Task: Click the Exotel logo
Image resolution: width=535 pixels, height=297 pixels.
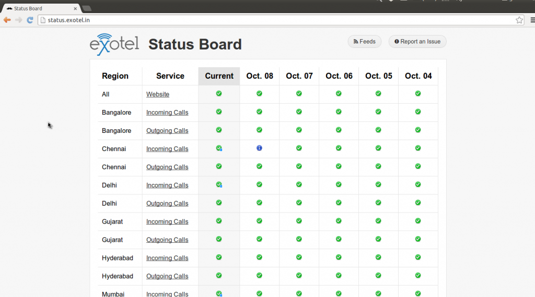Action: (x=114, y=44)
